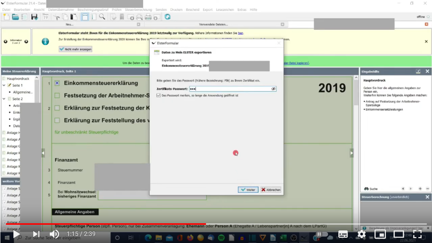
Task: Switch video to theater mode
Action: click(399, 234)
